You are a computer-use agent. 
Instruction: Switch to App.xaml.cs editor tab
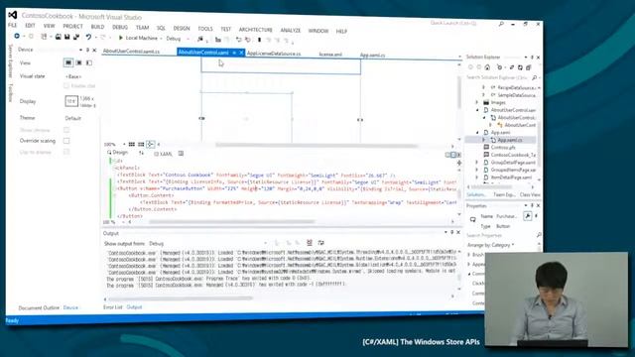[x=373, y=56]
